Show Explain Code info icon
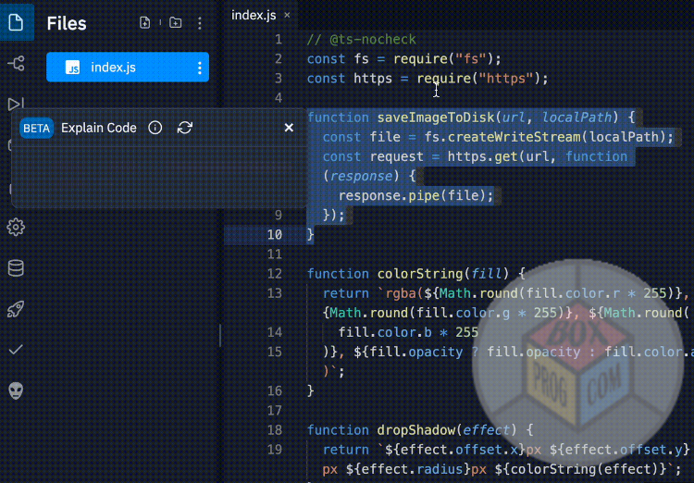 [155, 128]
